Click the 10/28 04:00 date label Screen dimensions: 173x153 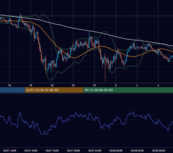click(x=158, y=150)
